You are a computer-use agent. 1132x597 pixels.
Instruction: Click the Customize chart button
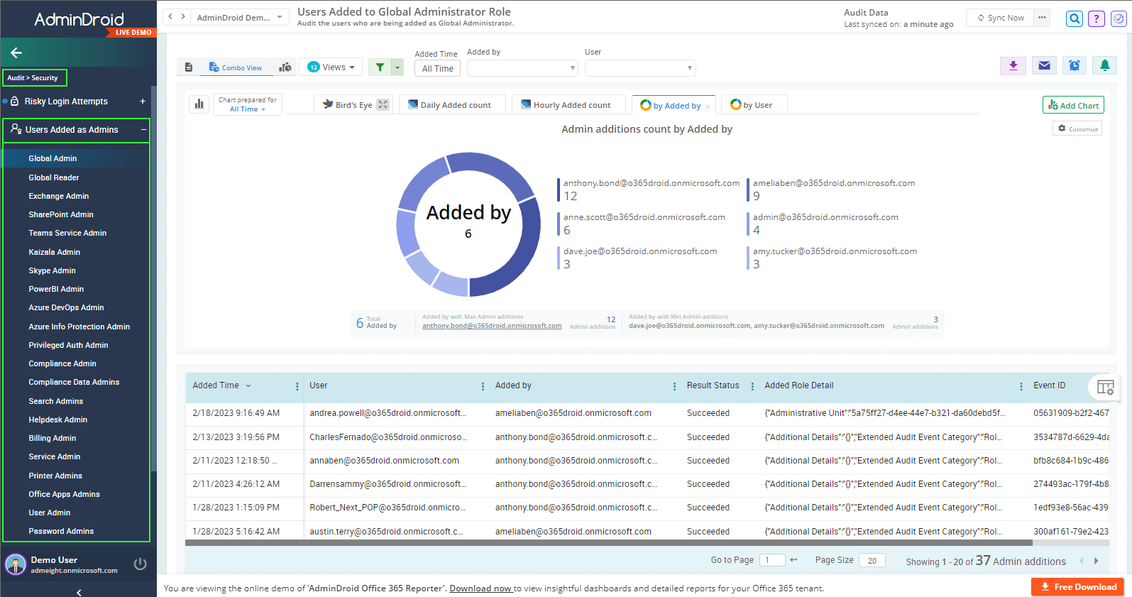(1077, 128)
